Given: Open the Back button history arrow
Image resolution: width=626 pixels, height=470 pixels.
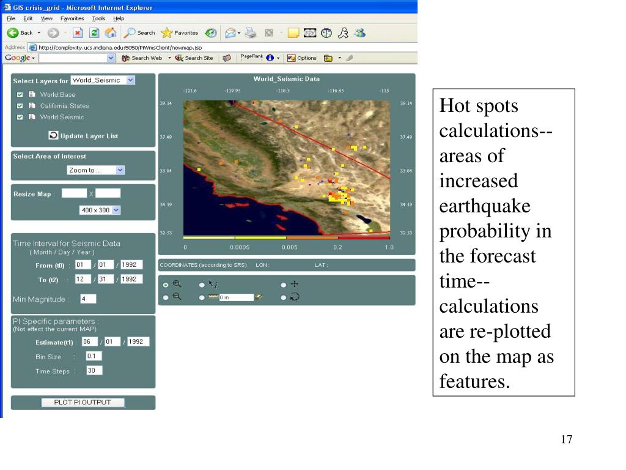Looking at the screenshot, I should [39, 33].
